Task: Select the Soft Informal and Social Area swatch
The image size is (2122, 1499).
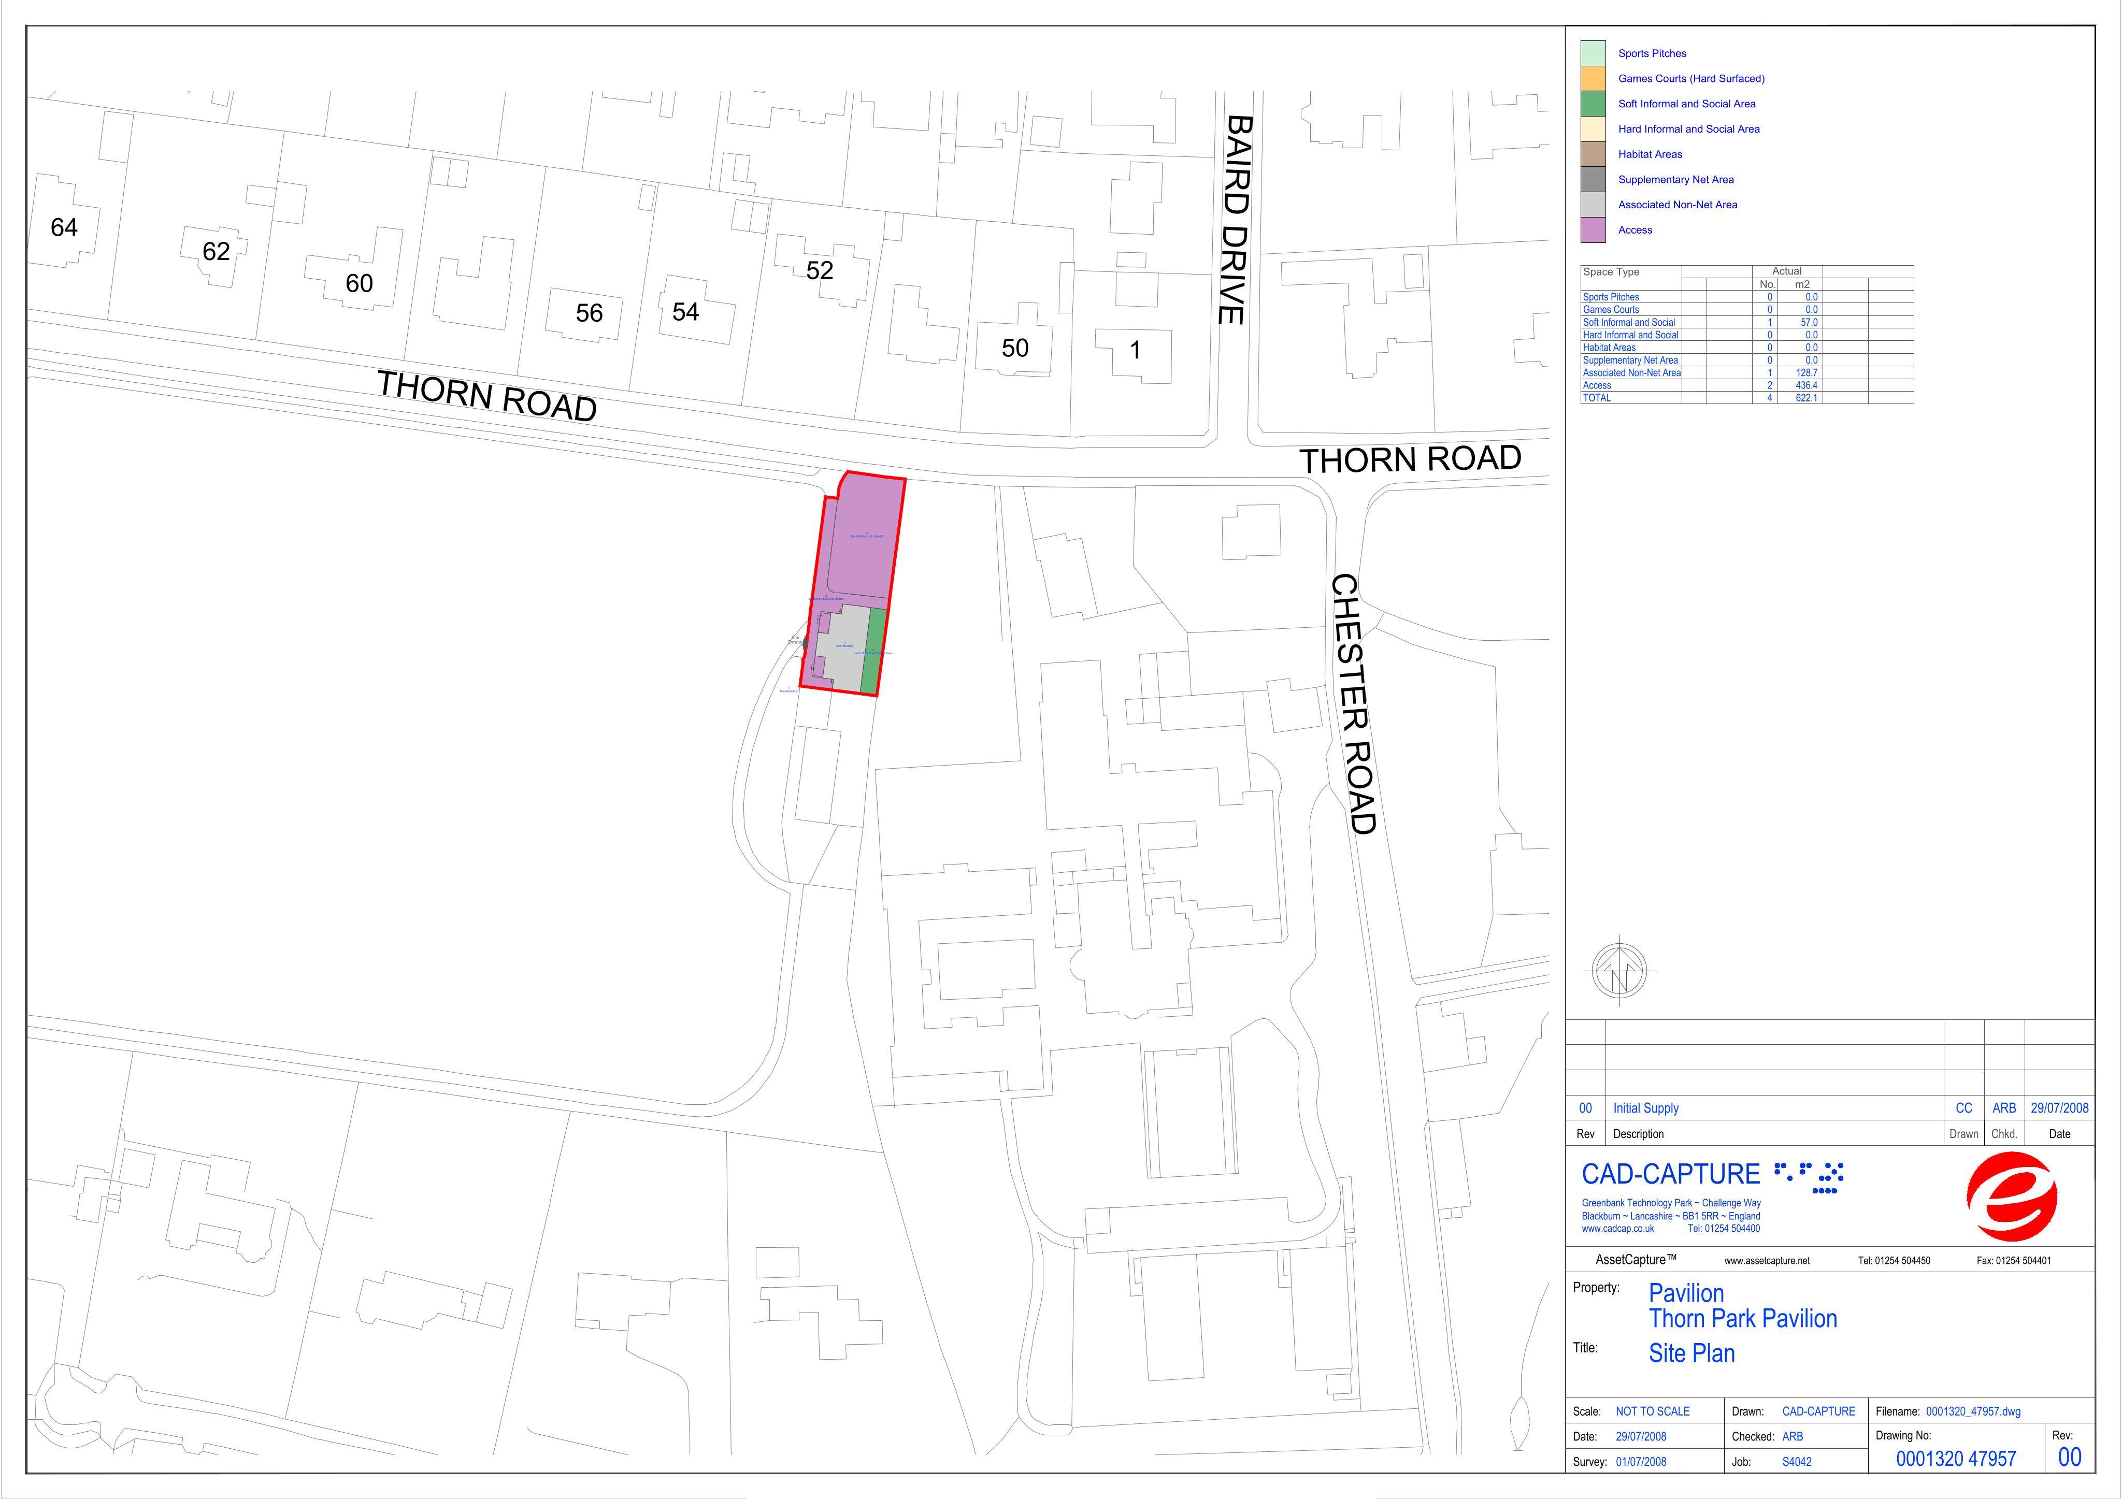Action: coord(1594,104)
